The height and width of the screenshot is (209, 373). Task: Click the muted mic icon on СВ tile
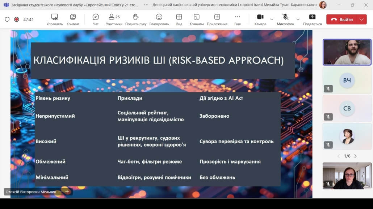(328, 117)
